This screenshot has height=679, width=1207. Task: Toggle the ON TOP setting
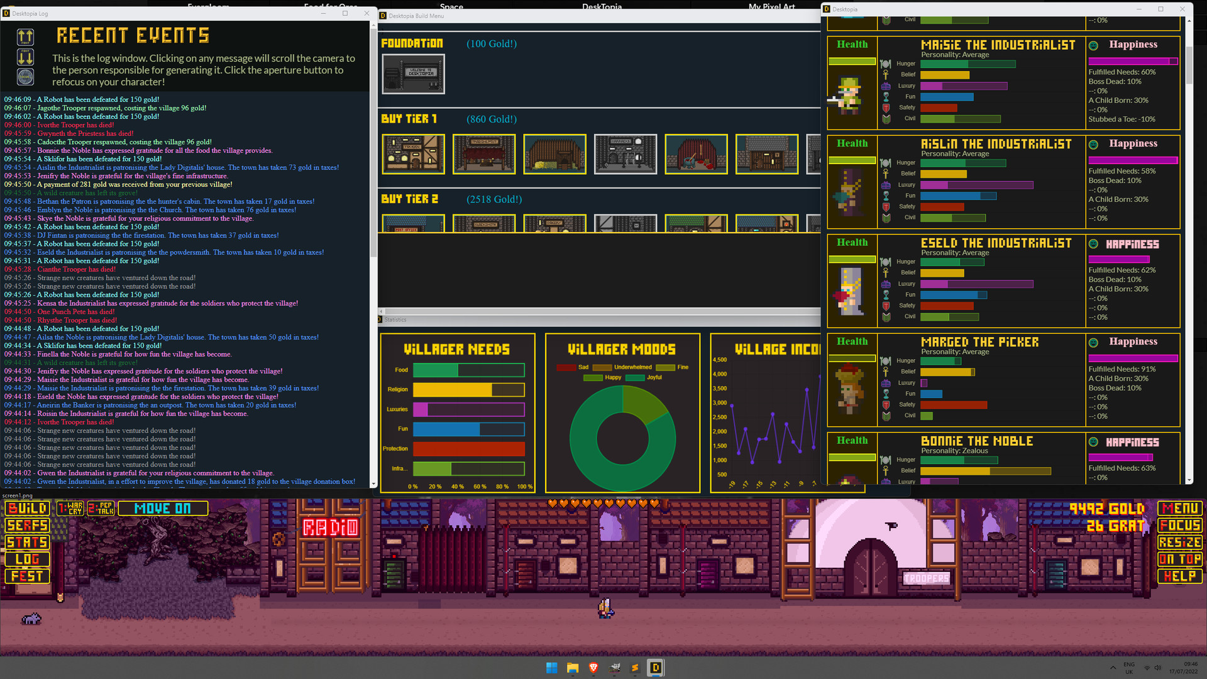coord(1180,559)
